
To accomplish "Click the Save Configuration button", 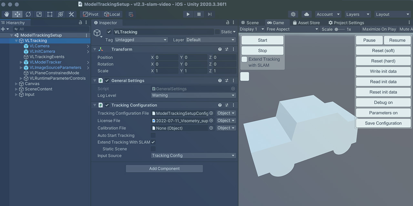I will pos(383,123).
